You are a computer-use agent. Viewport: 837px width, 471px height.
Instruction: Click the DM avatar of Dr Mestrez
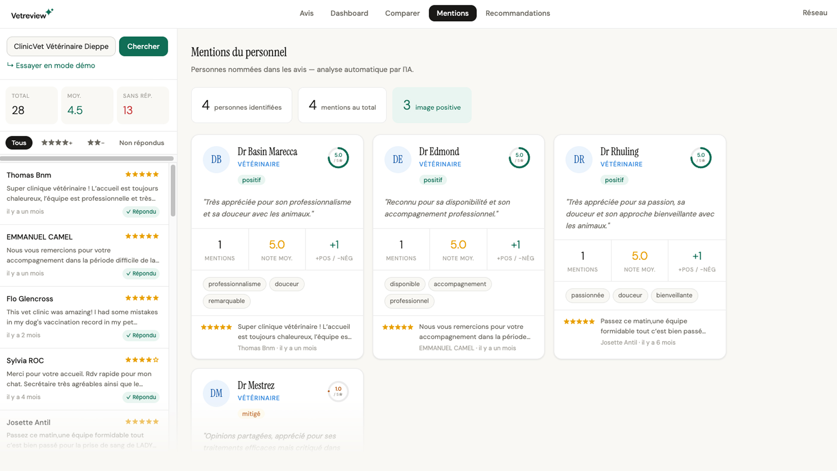click(x=216, y=393)
